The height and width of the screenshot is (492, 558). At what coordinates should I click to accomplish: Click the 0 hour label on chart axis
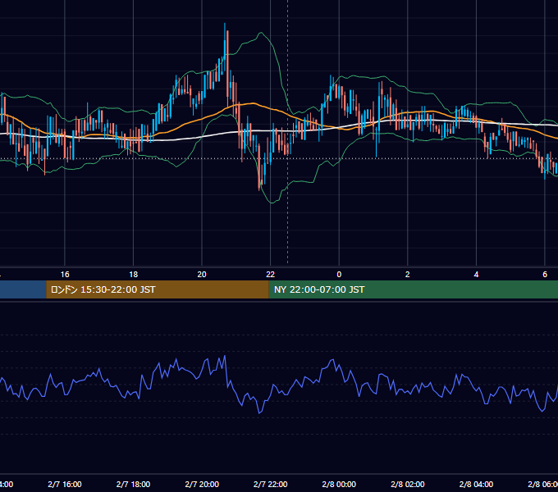click(x=339, y=275)
